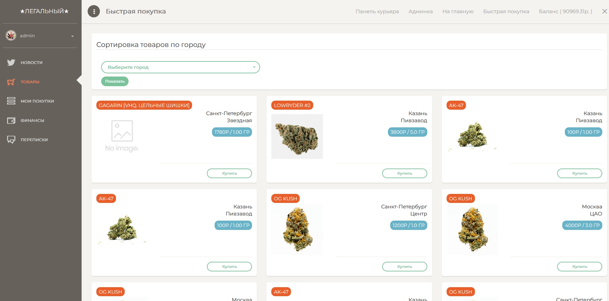
Task: Click the product image in the Санкт-Петербург Центр card
Action: [297, 230]
